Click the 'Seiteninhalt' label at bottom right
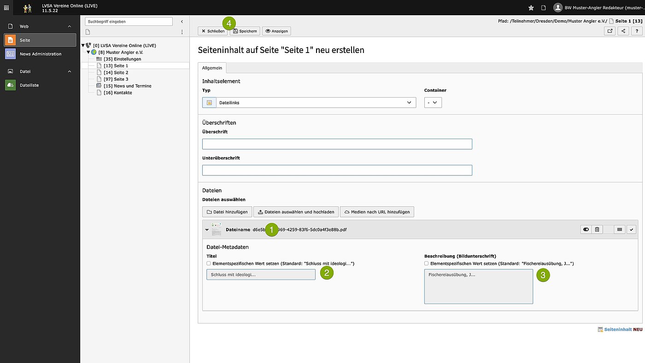Screen dimensions: 645x363 coord(618,329)
